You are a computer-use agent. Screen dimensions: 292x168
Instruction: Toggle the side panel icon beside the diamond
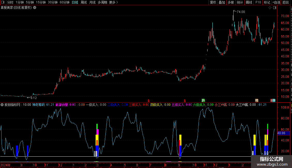coord(275,8)
